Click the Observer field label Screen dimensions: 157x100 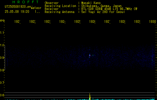52,3
